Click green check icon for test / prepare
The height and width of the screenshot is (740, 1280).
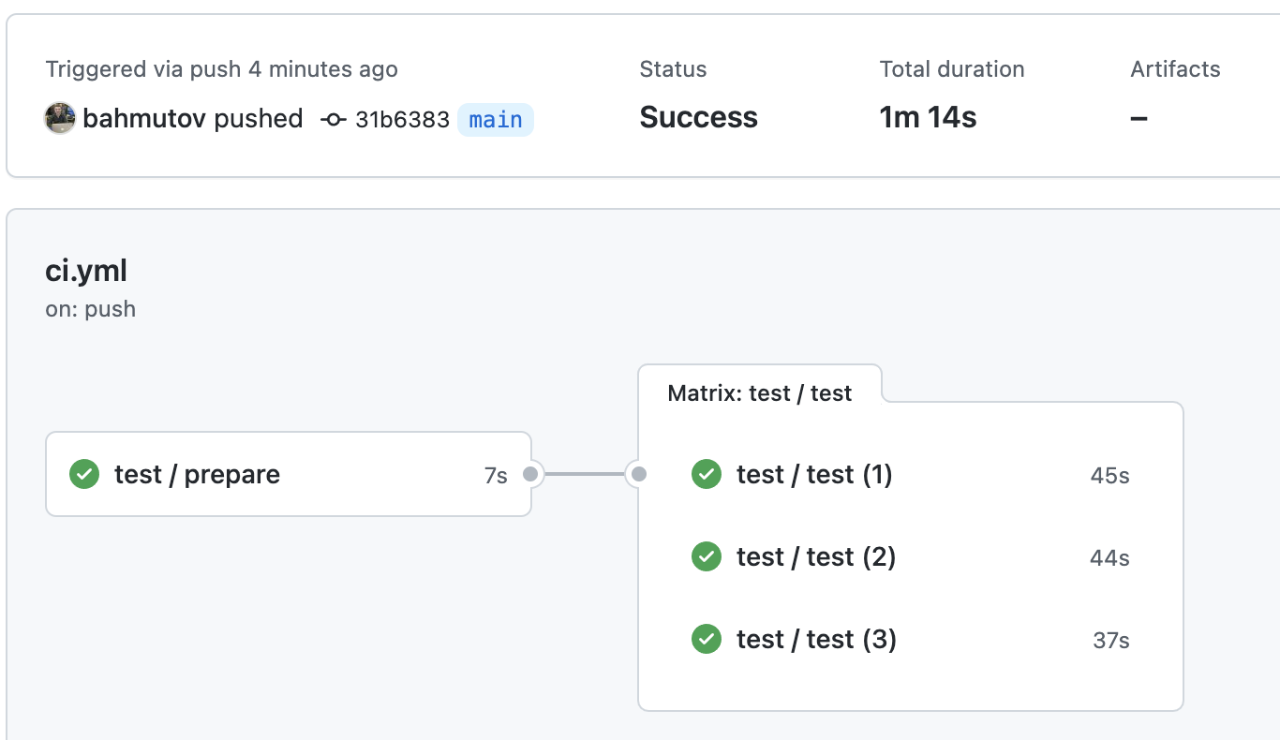[x=84, y=474]
